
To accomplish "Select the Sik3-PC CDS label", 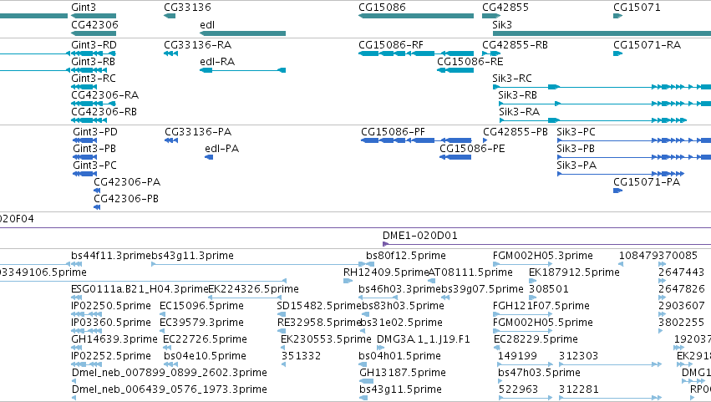I will tap(576, 132).
